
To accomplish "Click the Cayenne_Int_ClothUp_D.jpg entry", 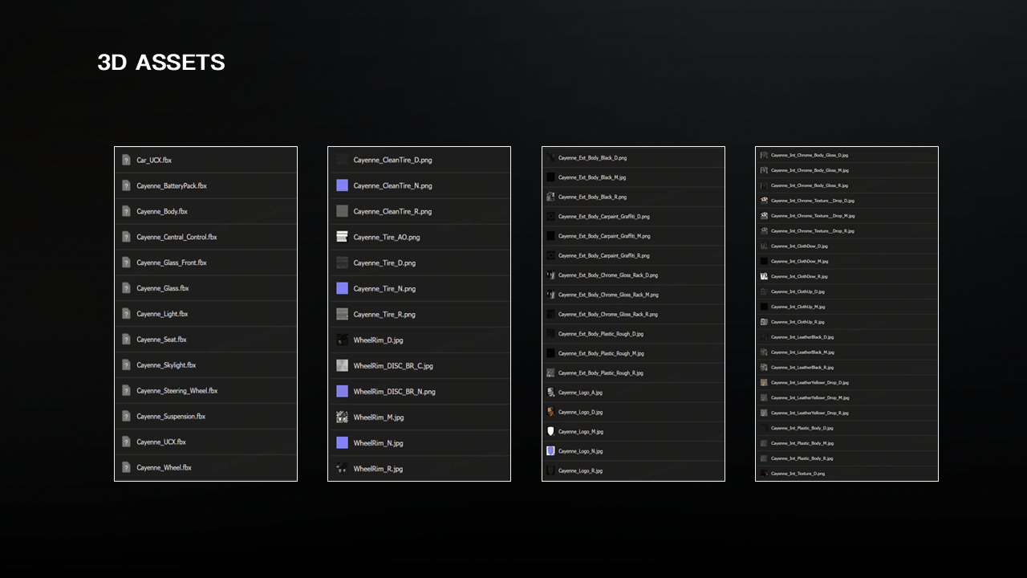I will coord(798,291).
